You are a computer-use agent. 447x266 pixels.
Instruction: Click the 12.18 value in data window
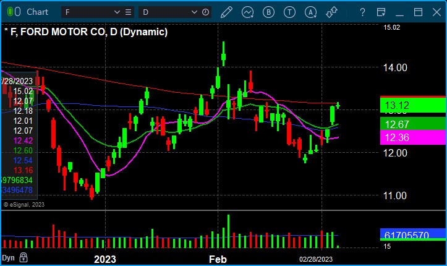tap(23, 111)
